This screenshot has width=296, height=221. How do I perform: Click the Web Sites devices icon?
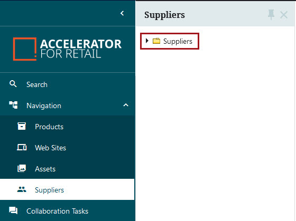pyautogui.click(x=22, y=147)
